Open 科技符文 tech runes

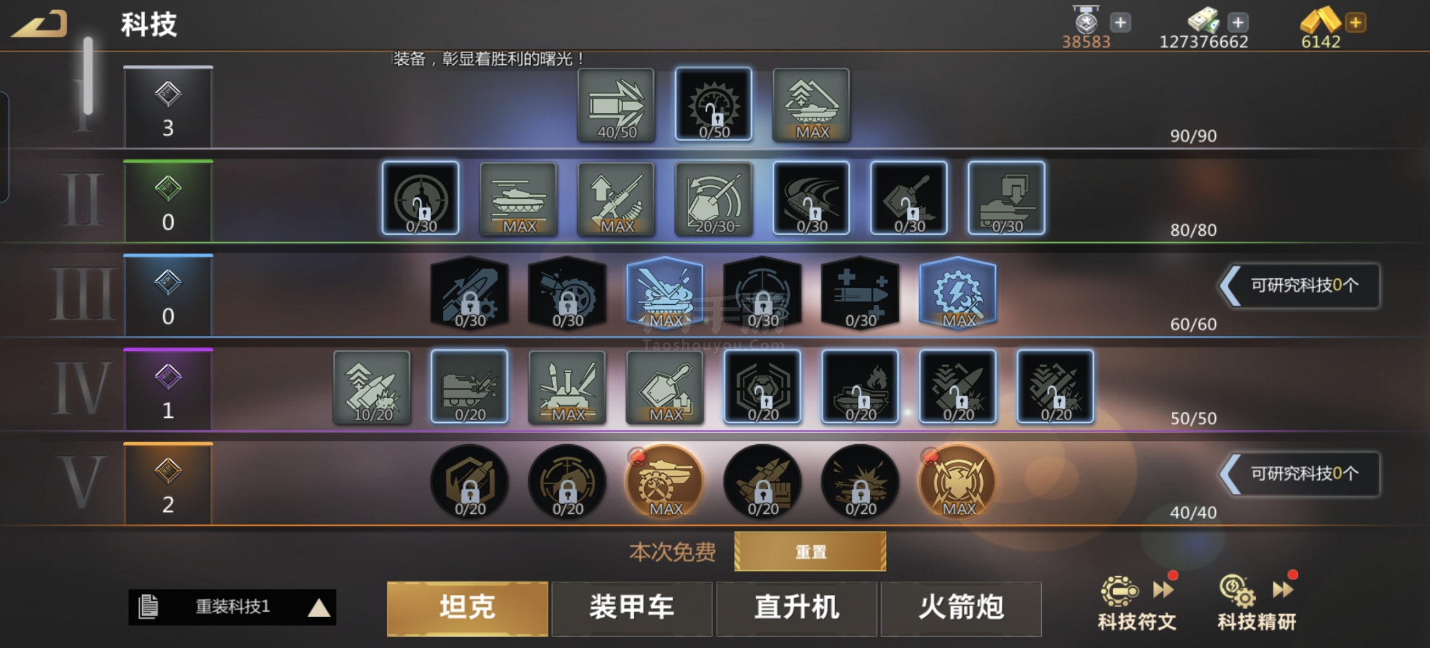point(1137,604)
